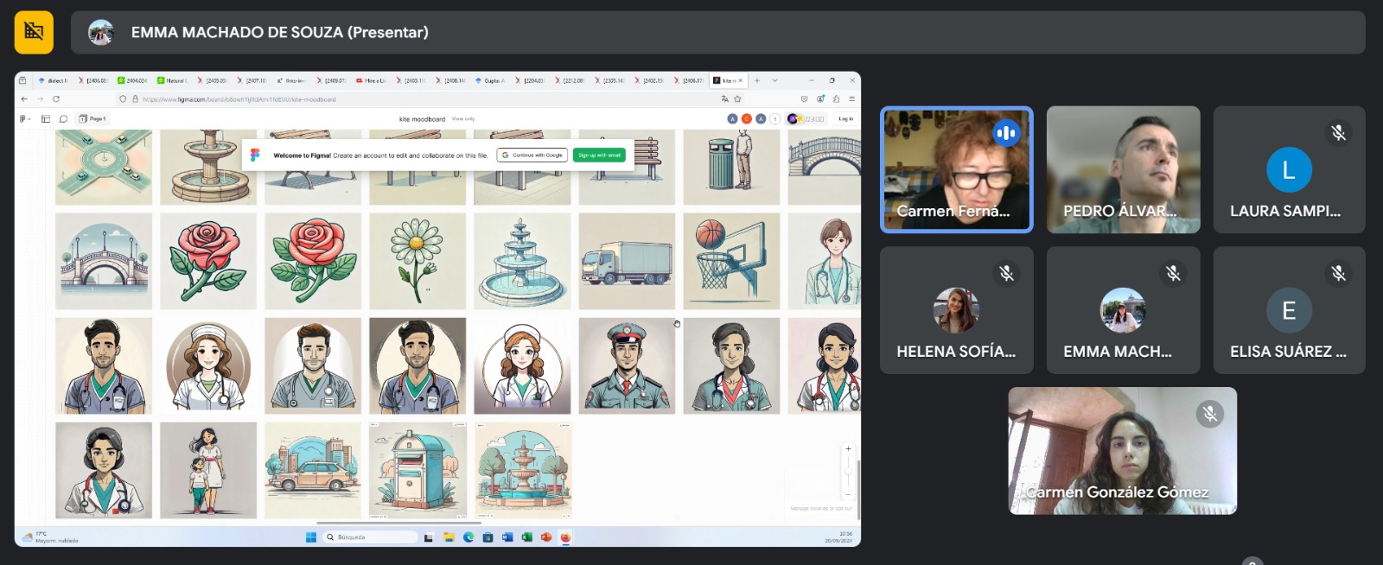
Task: Open the Windows Start menu on the taskbar
Action: (311, 537)
